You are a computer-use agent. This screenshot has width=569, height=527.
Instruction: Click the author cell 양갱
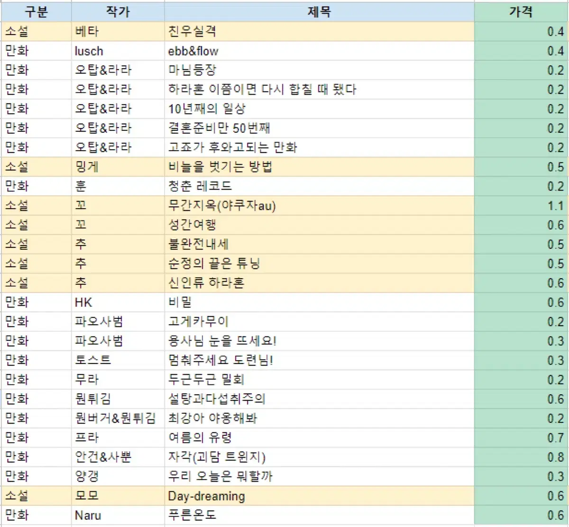118,476
